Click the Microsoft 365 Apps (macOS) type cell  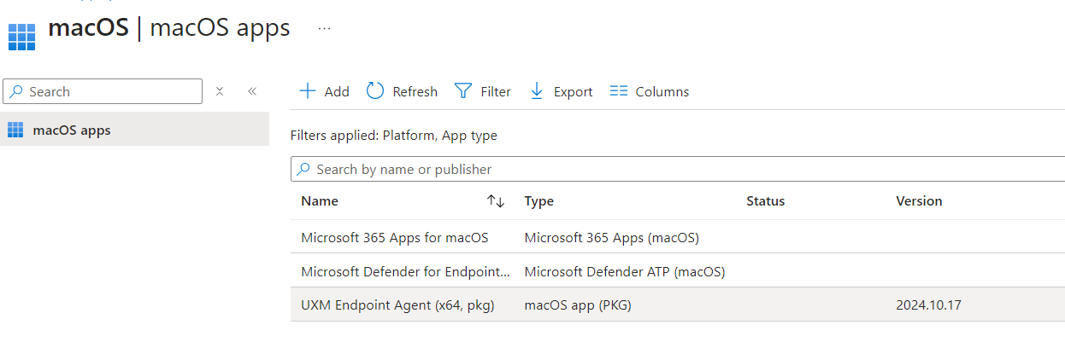[611, 237]
